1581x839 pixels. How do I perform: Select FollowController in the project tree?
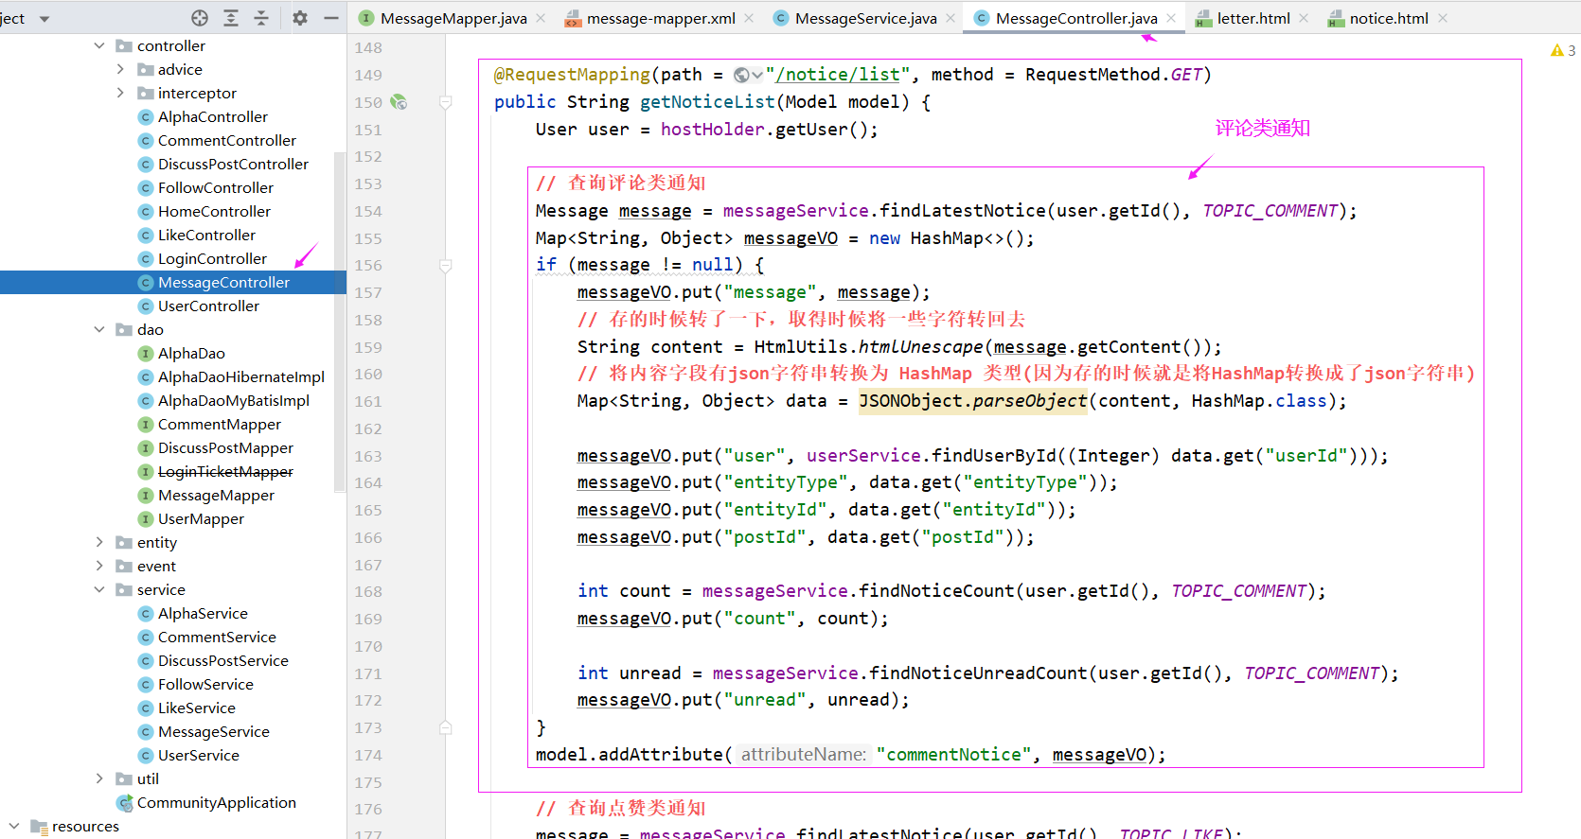click(x=215, y=187)
